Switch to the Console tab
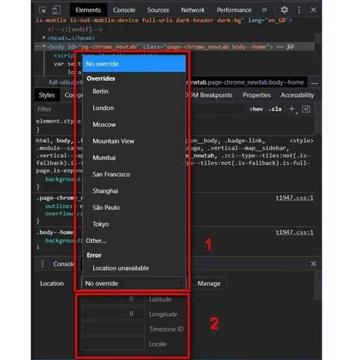360x360 pixels. point(124,10)
